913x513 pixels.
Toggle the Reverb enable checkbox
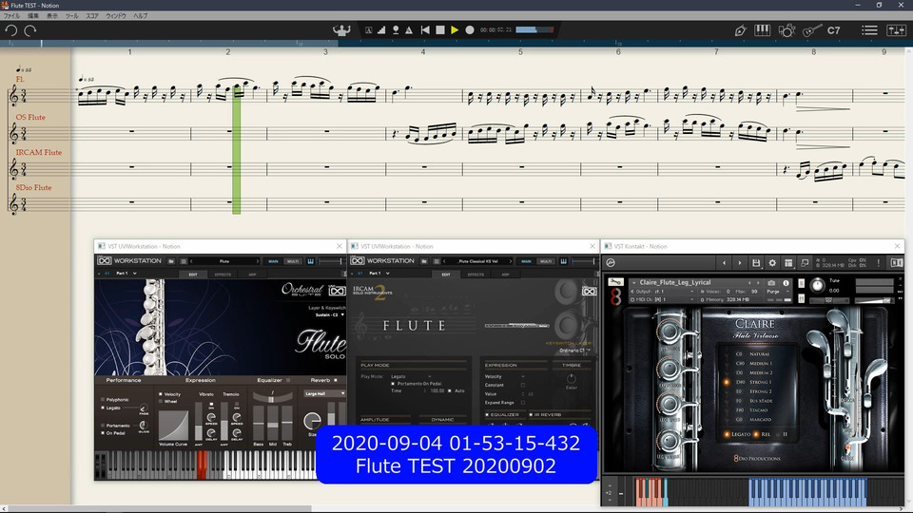click(335, 380)
